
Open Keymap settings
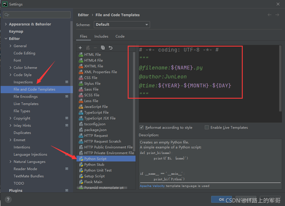16,32
